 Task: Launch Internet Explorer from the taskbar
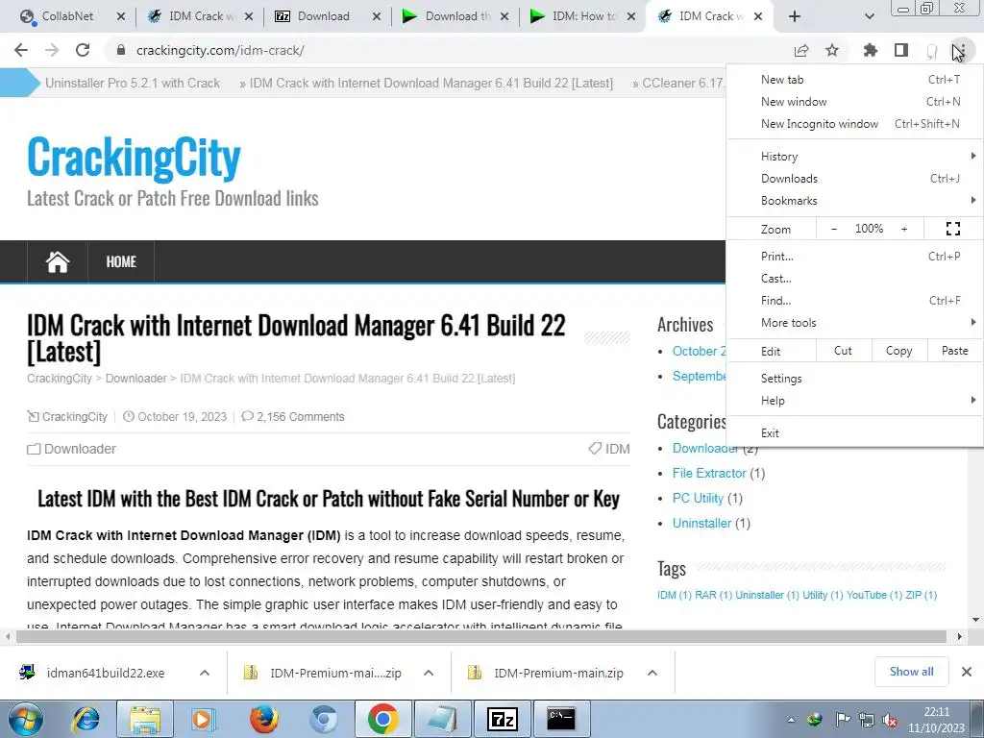86,719
